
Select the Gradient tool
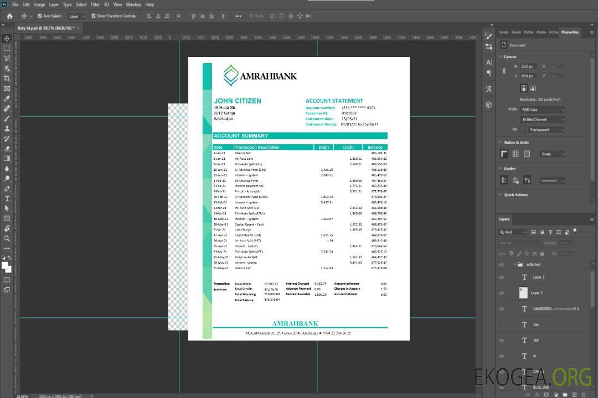click(7, 159)
